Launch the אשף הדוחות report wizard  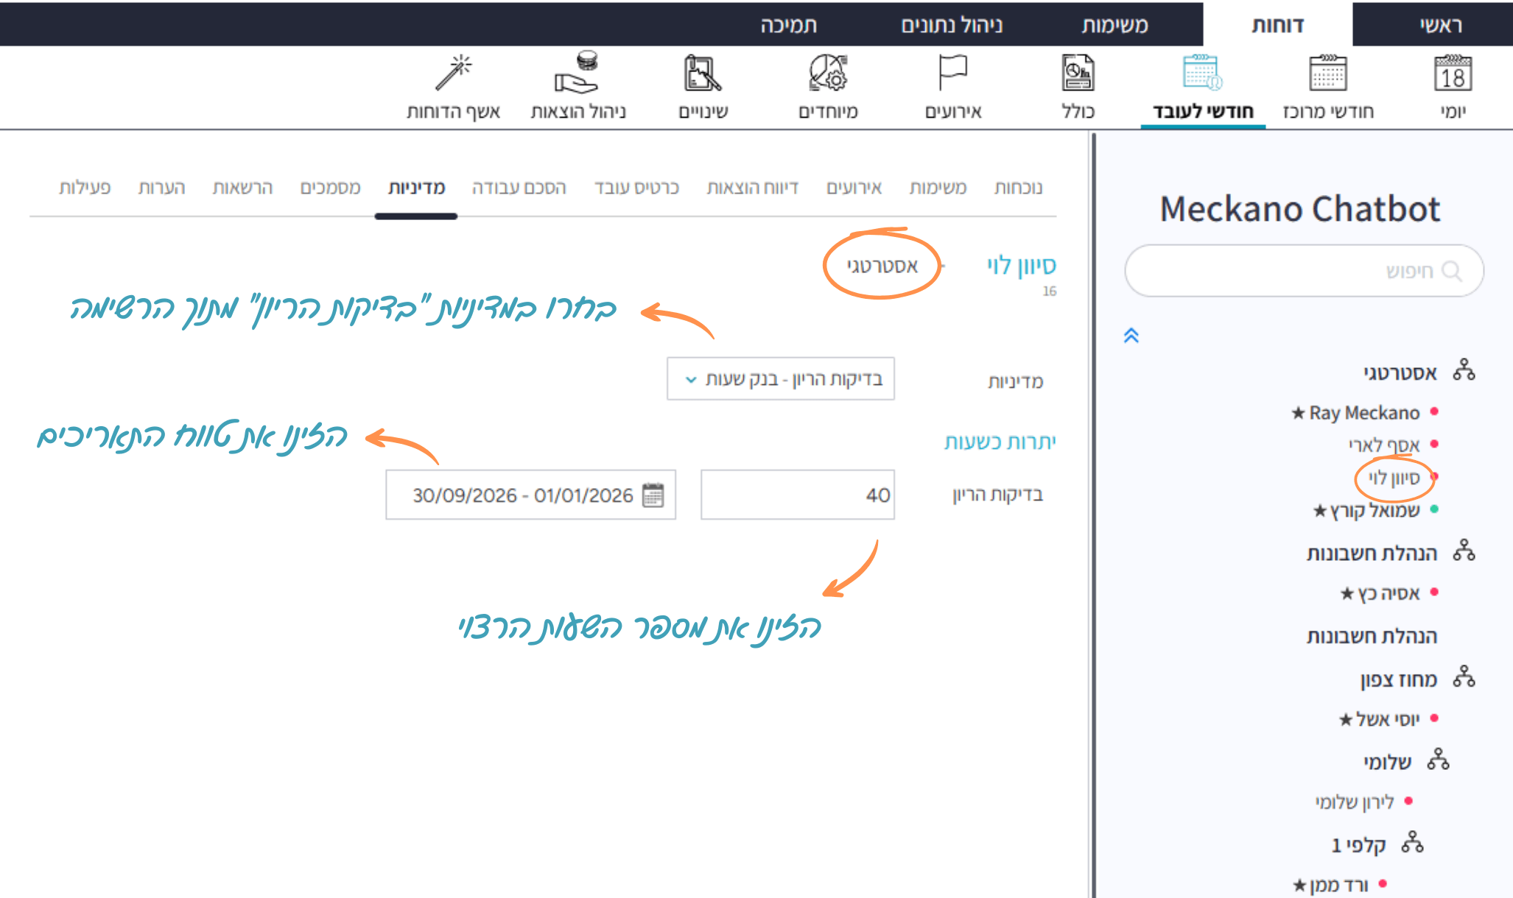tap(453, 74)
